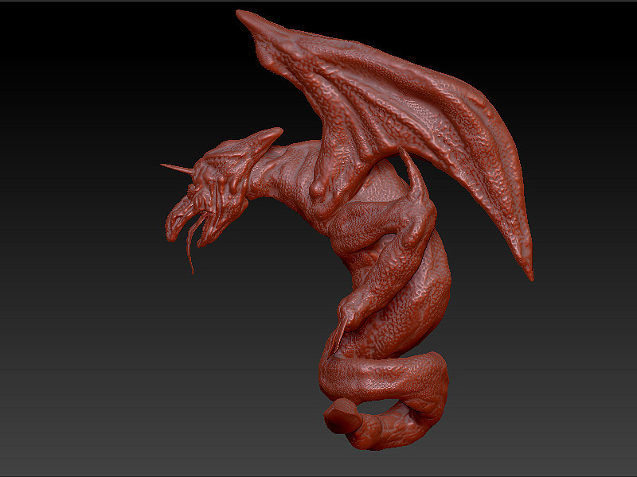
Task: Click the thin horn on dragon's forehead
Action: pyautogui.click(x=177, y=169)
